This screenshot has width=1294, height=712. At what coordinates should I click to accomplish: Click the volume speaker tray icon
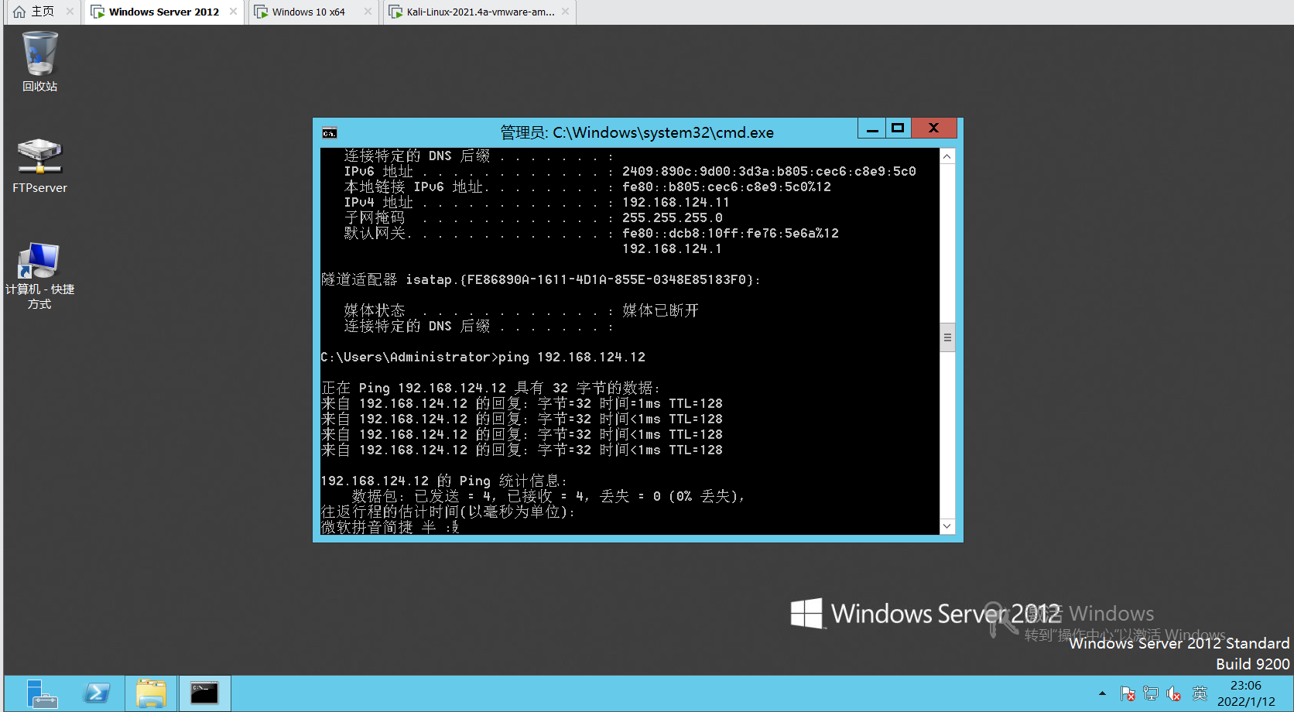[x=1174, y=693]
